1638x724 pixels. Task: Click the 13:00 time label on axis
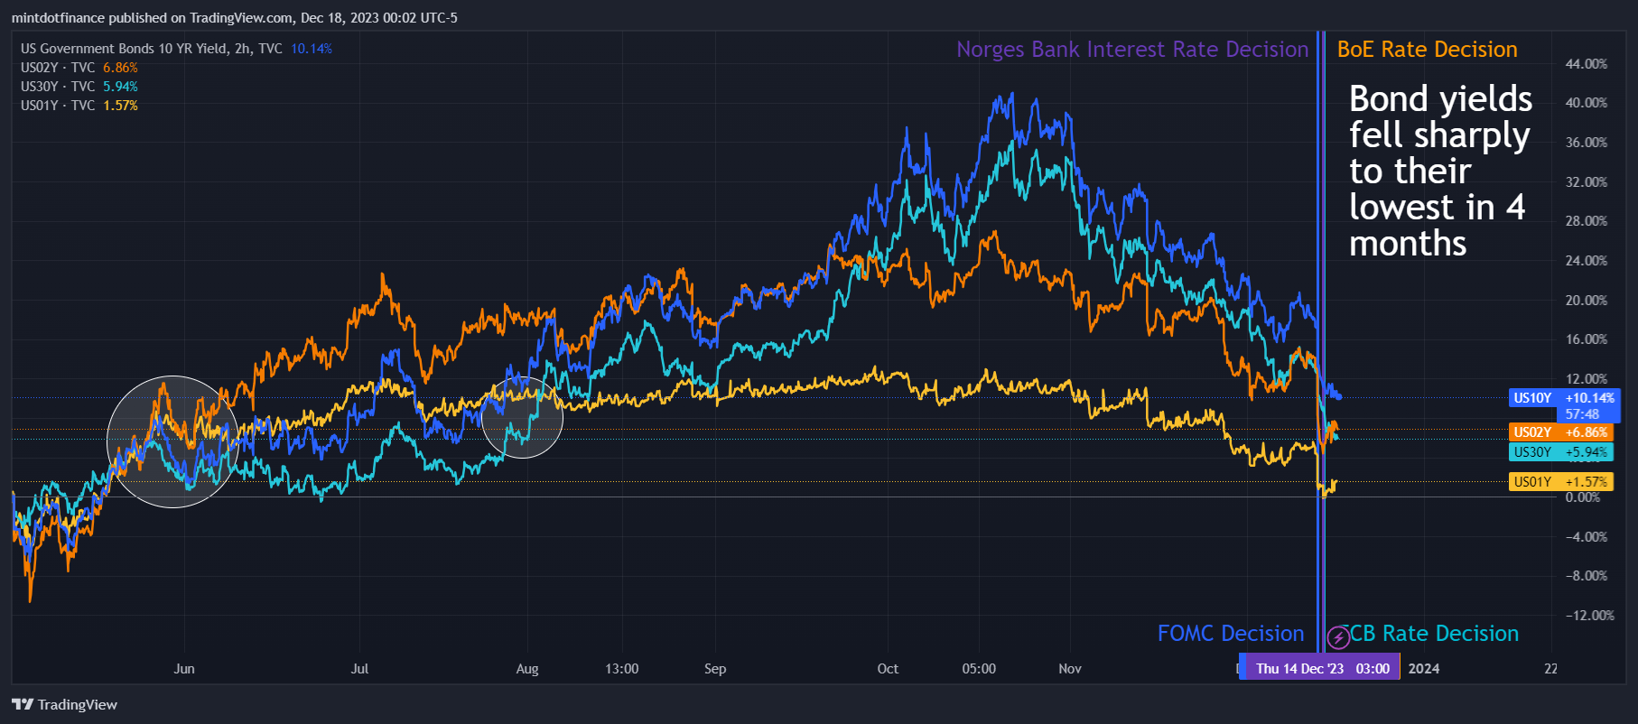[x=622, y=669]
